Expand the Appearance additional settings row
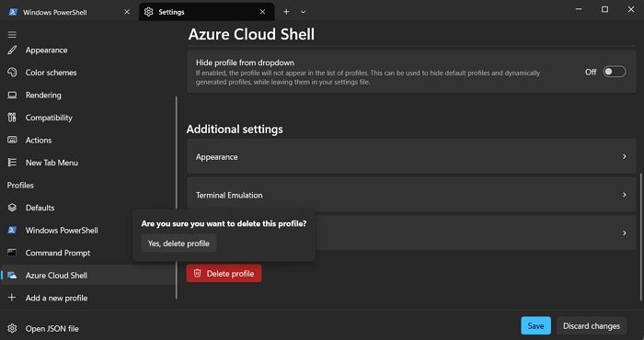The image size is (644, 340). coord(411,156)
